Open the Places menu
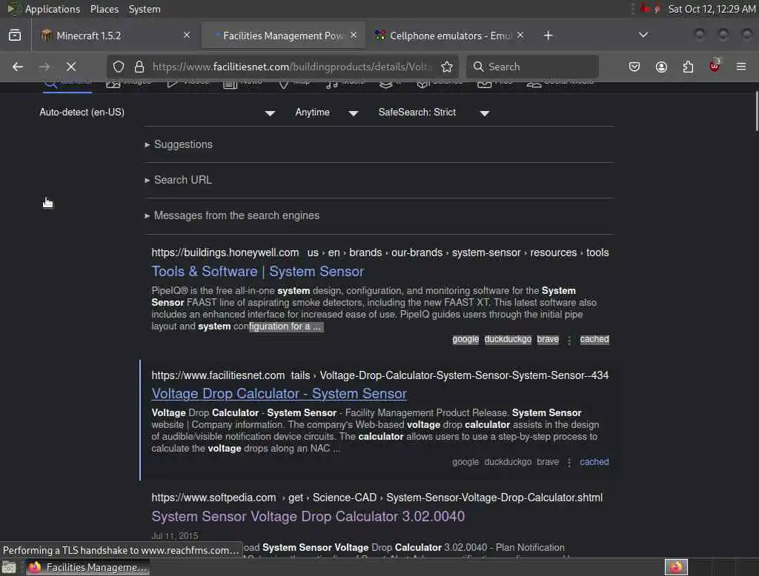 pos(104,9)
